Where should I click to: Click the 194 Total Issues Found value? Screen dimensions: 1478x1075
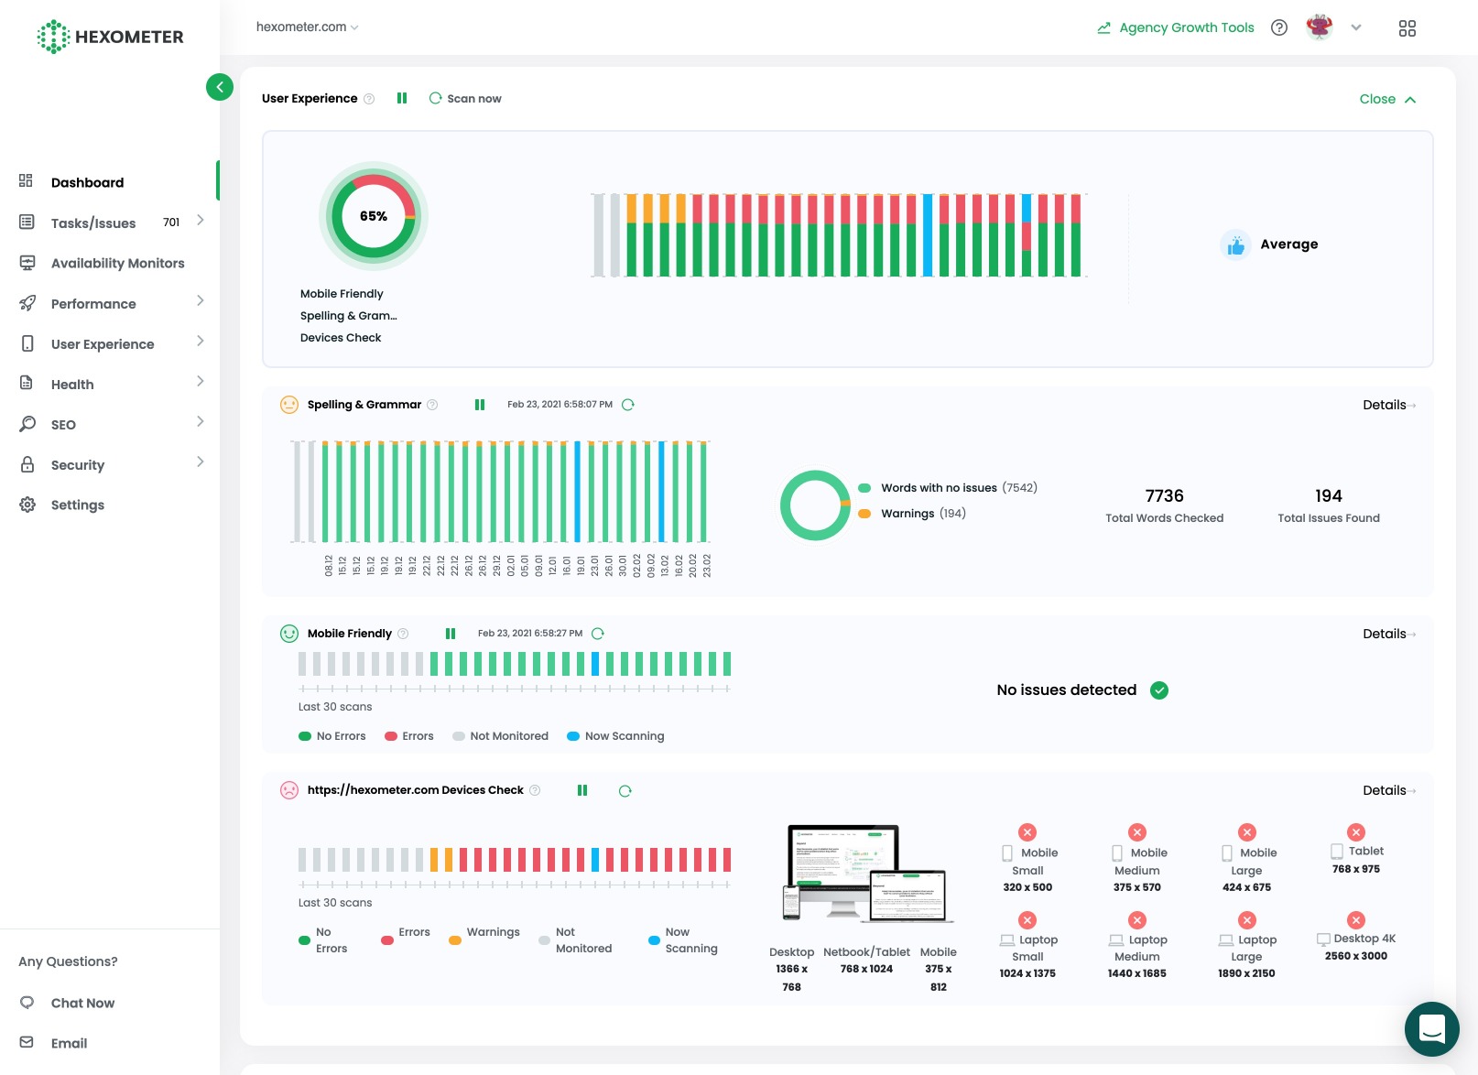pyautogui.click(x=1329, y=495)
